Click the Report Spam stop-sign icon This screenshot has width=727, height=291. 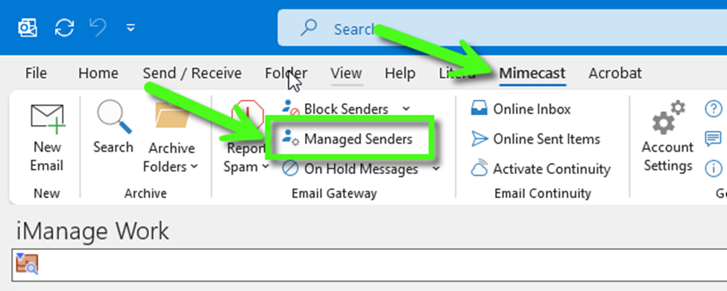[247, 115]
